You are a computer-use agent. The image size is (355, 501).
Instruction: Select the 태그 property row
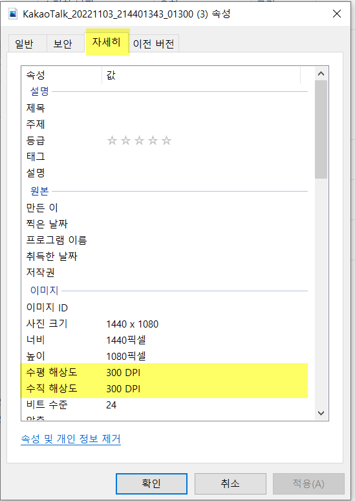pos(164,157)
